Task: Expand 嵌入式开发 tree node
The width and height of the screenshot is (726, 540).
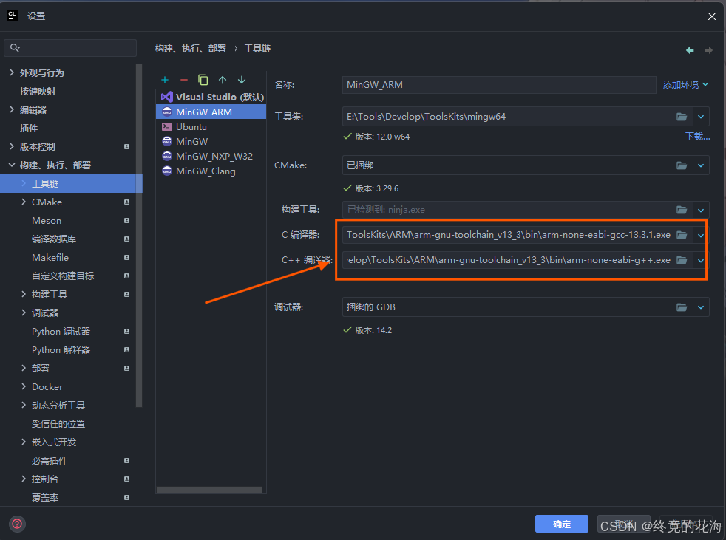Action: point(24,442)
